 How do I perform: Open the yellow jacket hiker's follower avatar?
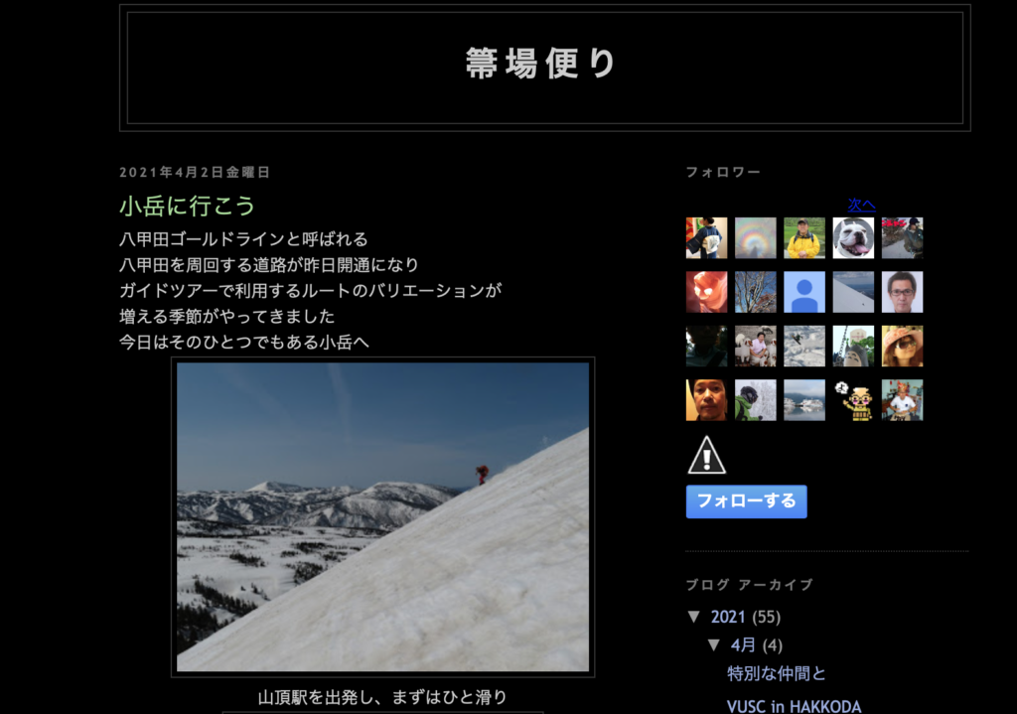804,238
